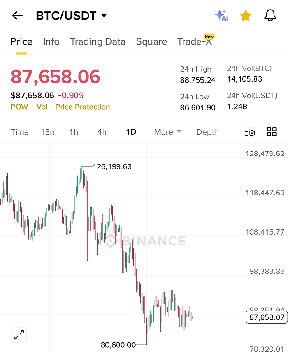Select the 4h chart interval
The width and height of the screenshot is (288, 352).
102,132
